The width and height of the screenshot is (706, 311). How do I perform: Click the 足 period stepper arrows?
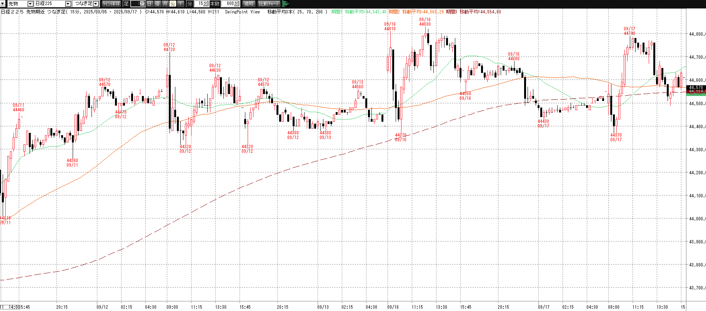(x=142, y=4)
